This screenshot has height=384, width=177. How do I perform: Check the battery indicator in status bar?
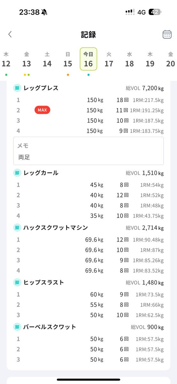point(155,12)
